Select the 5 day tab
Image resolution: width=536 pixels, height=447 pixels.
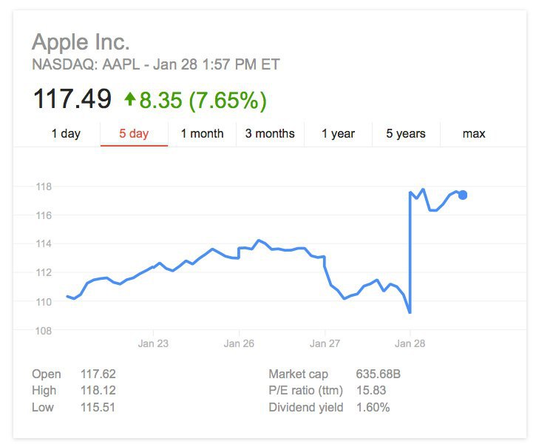coord(134,134)
